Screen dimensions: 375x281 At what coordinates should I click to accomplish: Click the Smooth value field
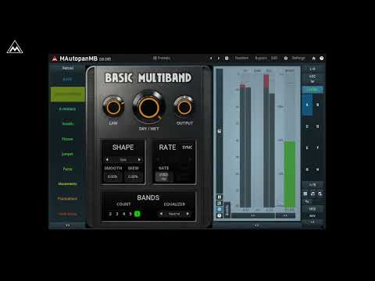tap(112, 176)
